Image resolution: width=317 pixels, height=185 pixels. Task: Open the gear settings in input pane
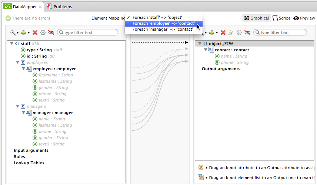click(43, 32)
